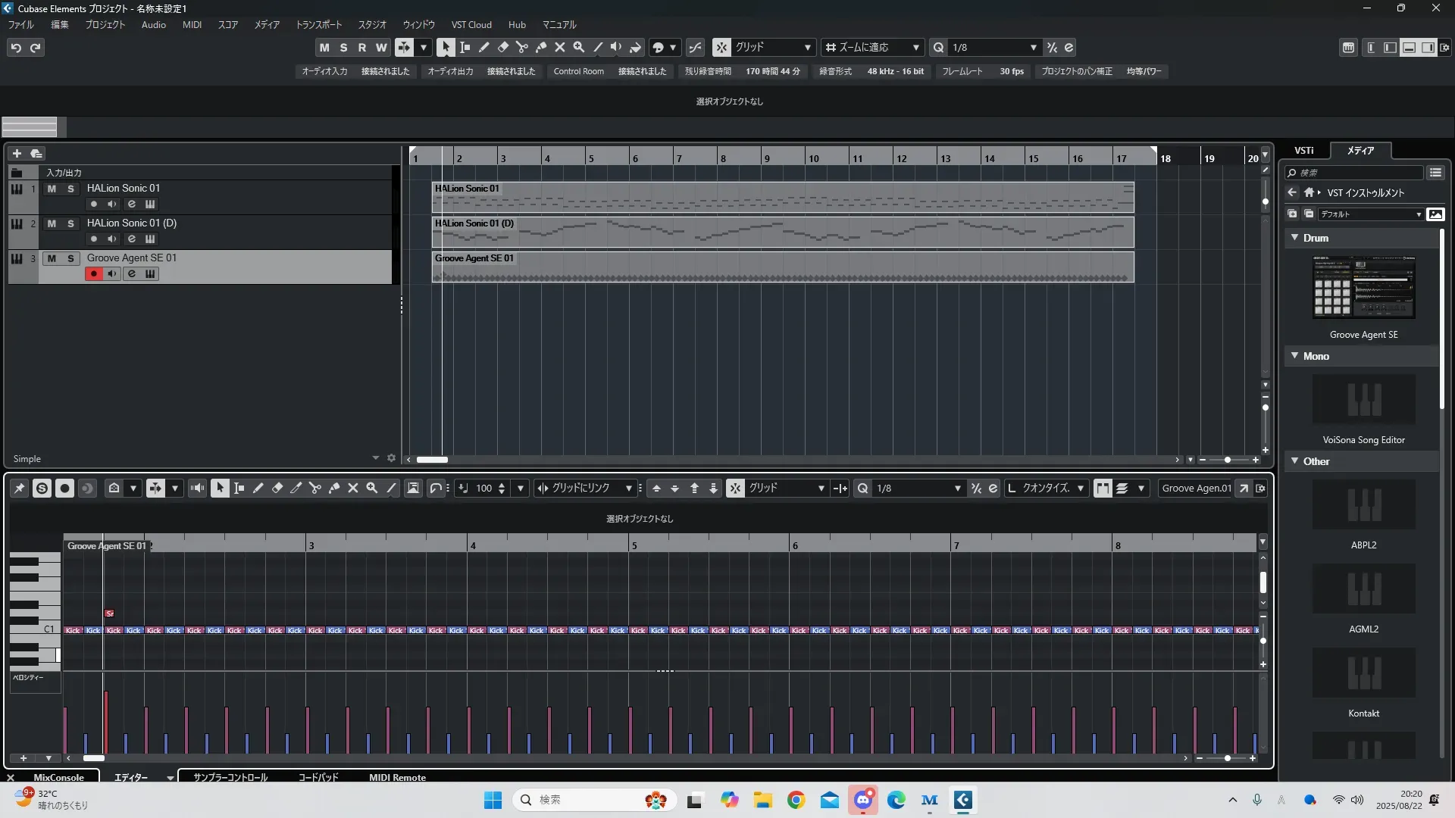Select the Draw pencil tool in main toolbar

click(x=483, y=47)
